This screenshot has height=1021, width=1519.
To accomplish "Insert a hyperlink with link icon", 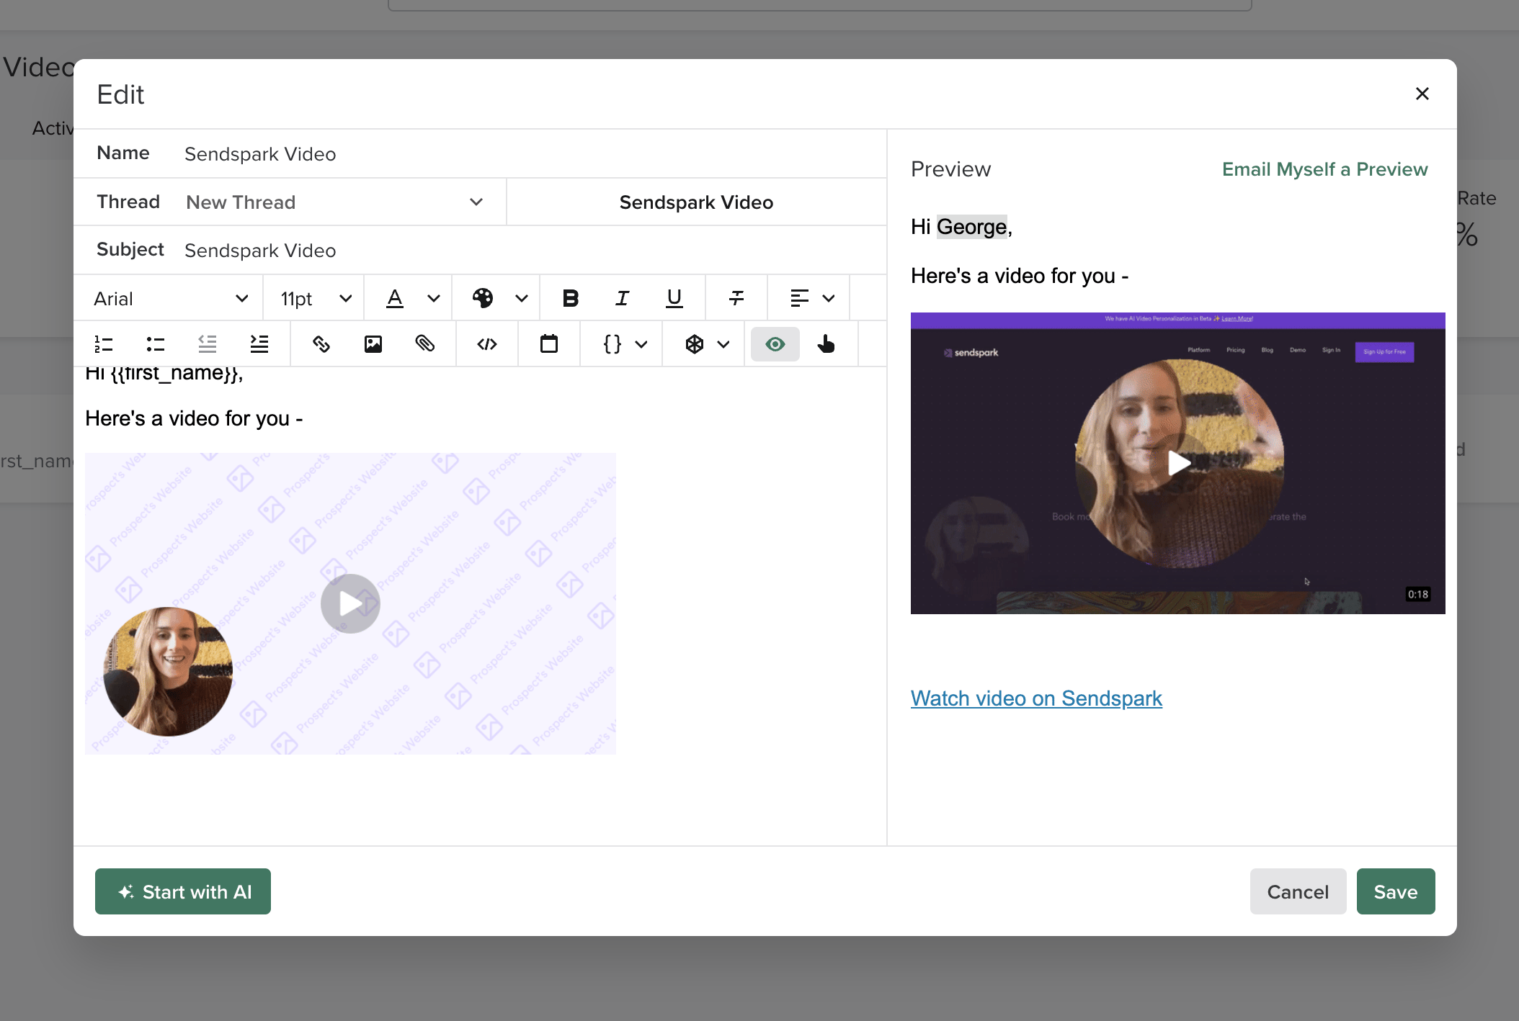I will 321,344.
